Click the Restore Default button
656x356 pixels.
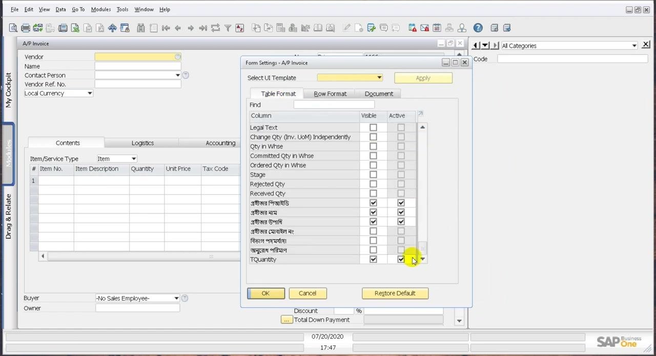(395, 293)
